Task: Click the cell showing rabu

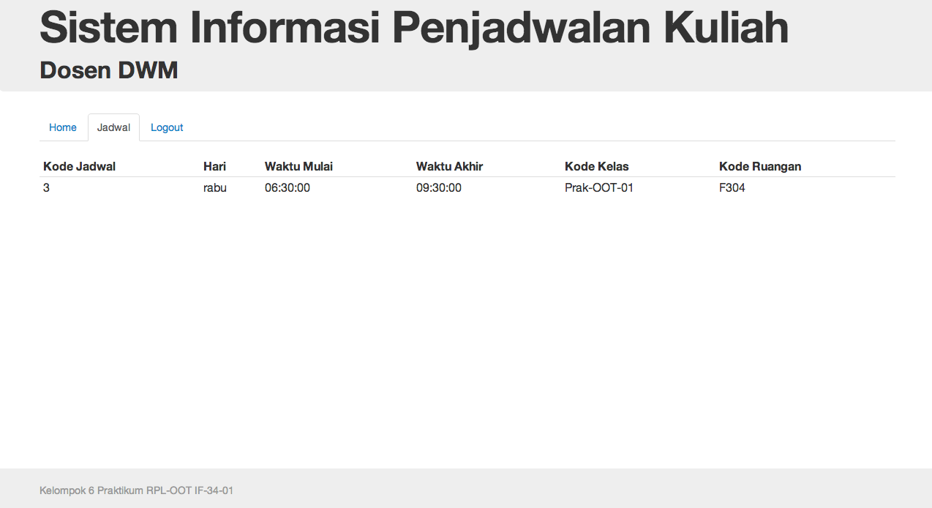Action: [x=215, y=187]
